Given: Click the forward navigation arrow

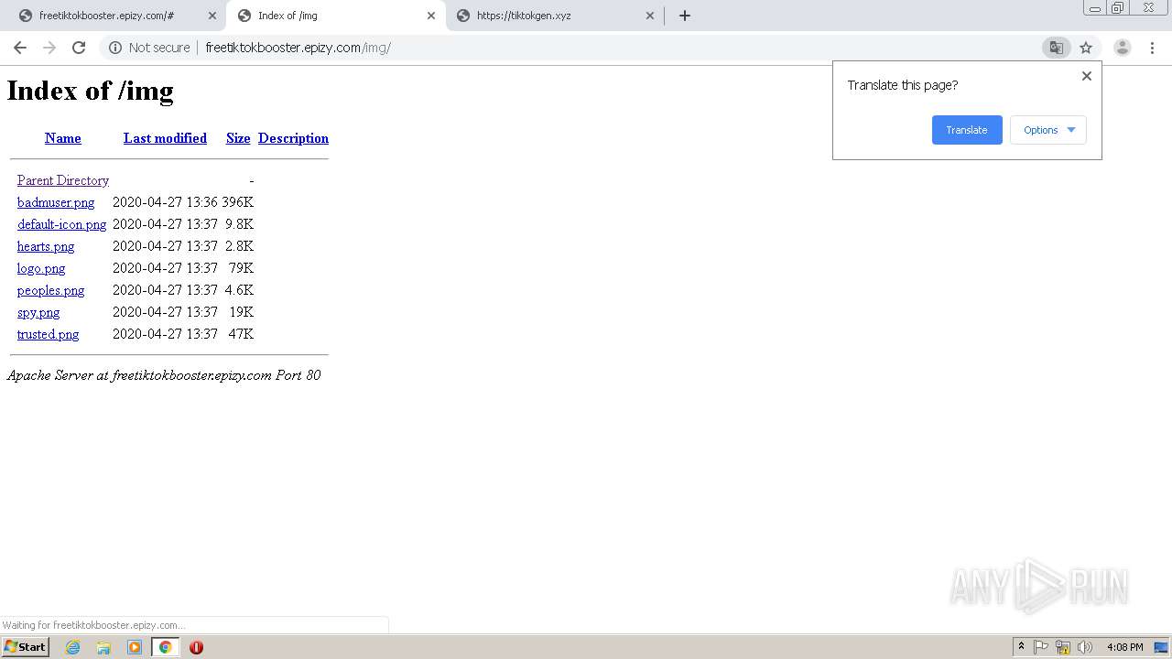Looking at the screenshot, I should click(x=49, y=48).
